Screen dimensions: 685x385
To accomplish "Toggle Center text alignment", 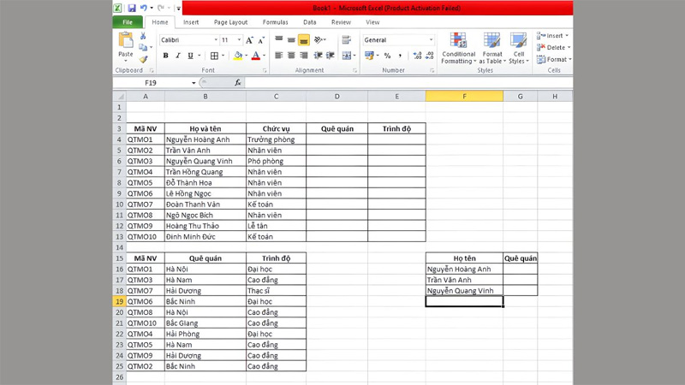I will [291, 56].
